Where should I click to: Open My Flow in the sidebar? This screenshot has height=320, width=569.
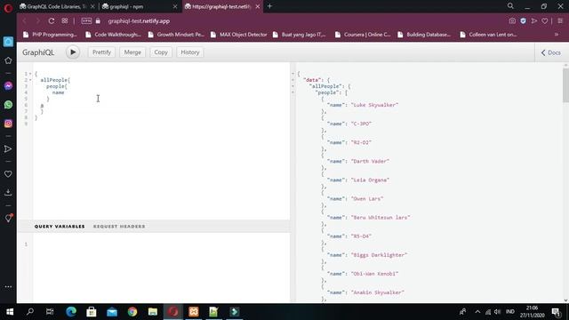[x=8, y=149]
